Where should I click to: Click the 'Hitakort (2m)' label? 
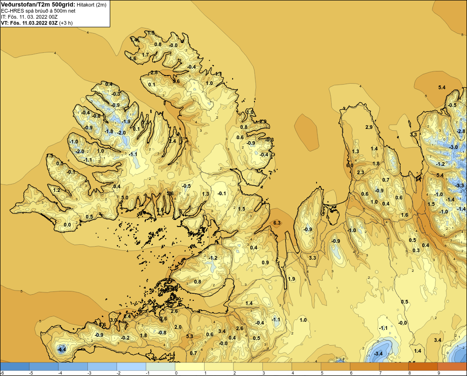(x=91, y=5)
